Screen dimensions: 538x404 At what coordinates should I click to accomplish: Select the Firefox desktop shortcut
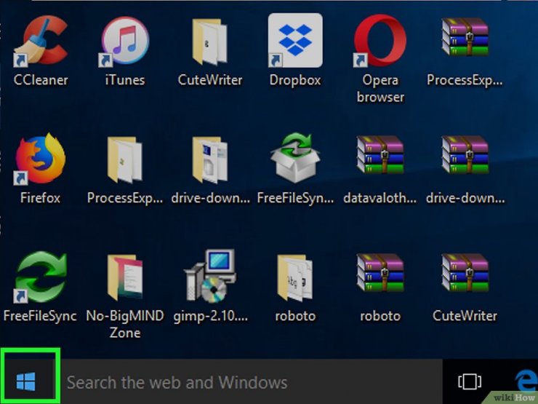coord(41,159)
